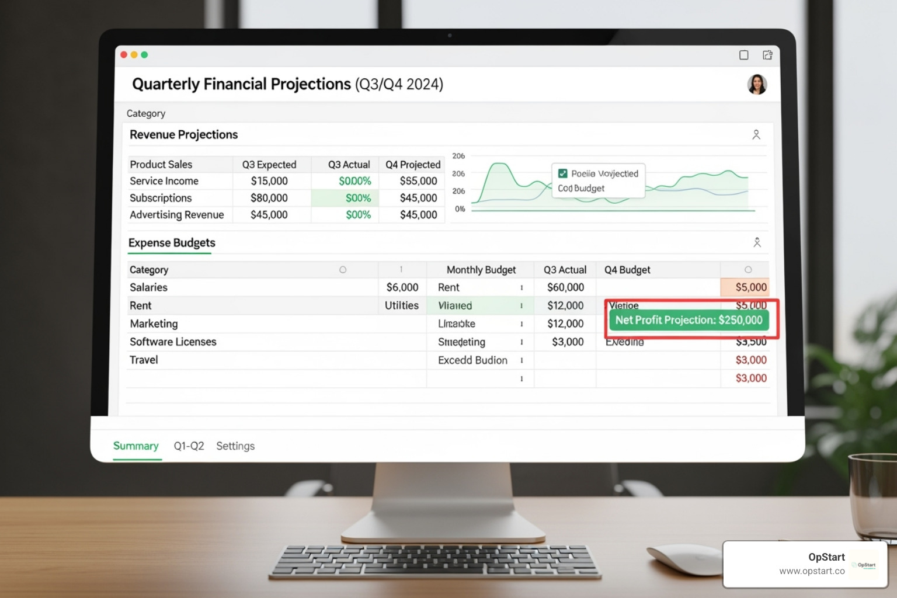The height and width of the screenshot is (598, 897).
Task: Open the dropdown marker in the green highlighted cell
Action: 521,306
